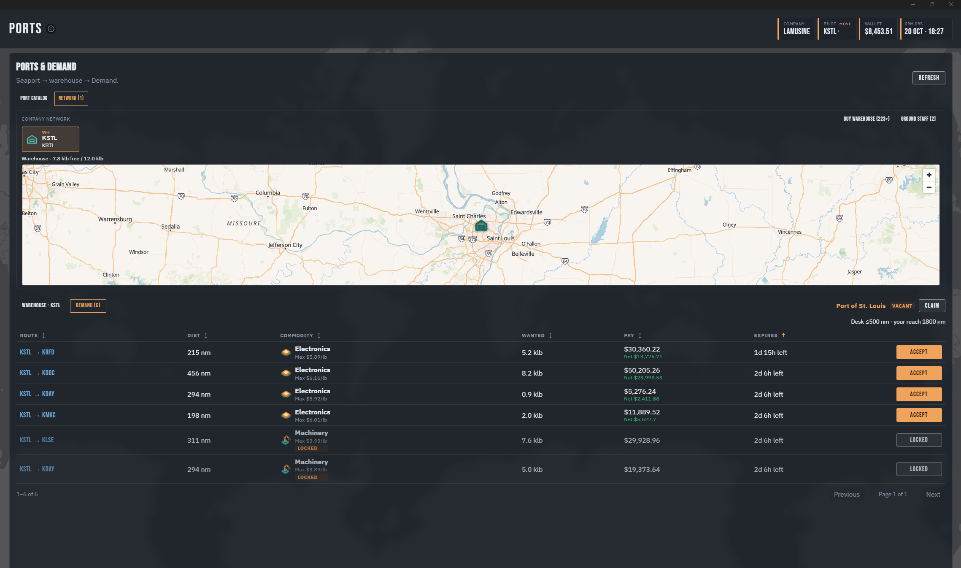Accept the KSTL to KRFD electronics order
Screen dimensions: 961x568
click(x=918, y=352)
